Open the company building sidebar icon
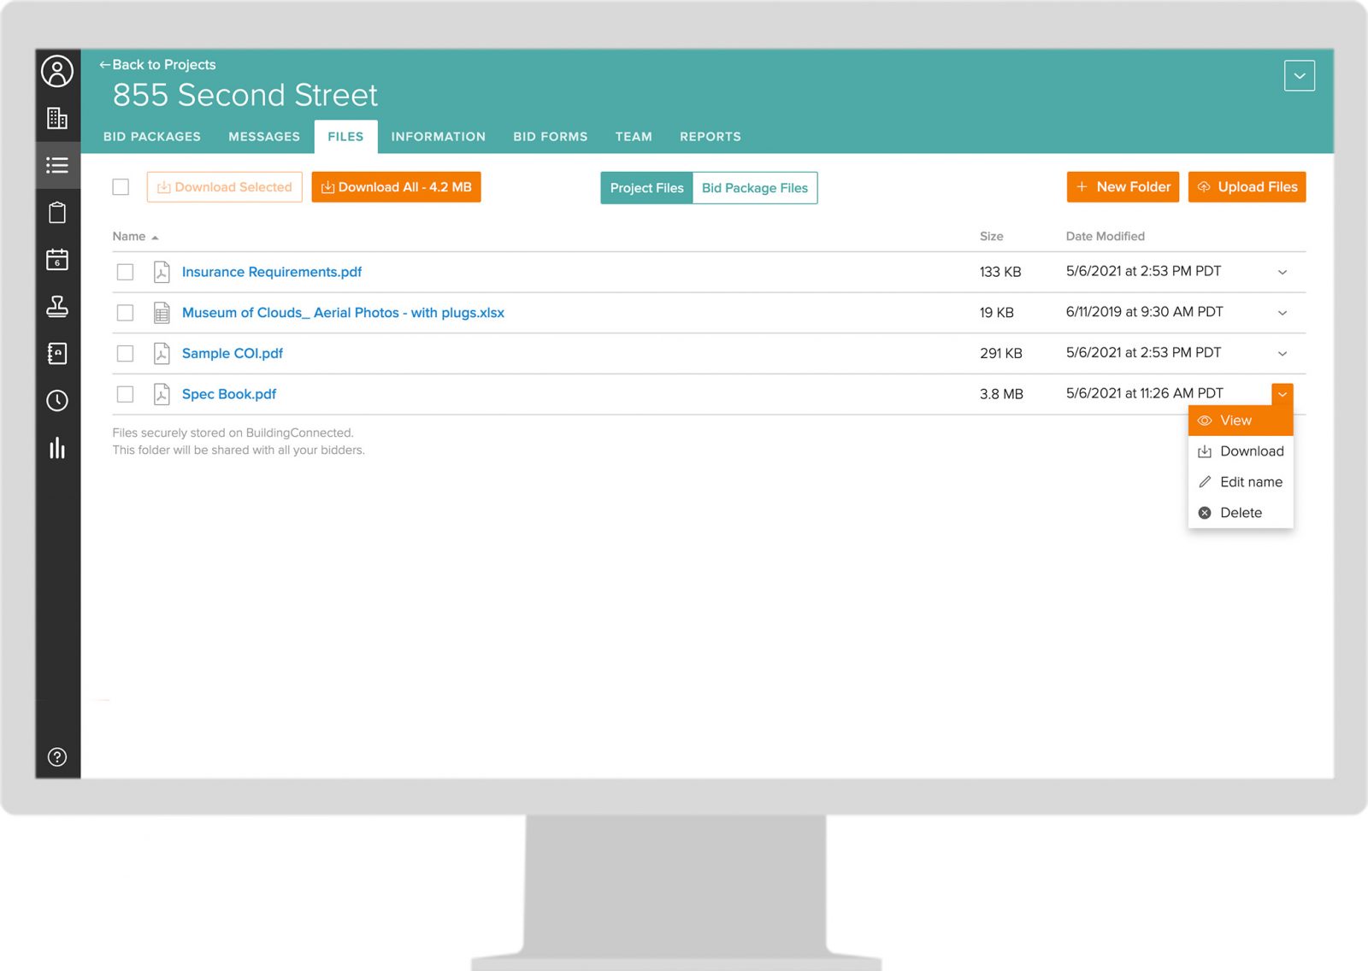Image resolution: width=1368 pixels, height=971 pixels. pyautogui.click(x=57, y=118)
